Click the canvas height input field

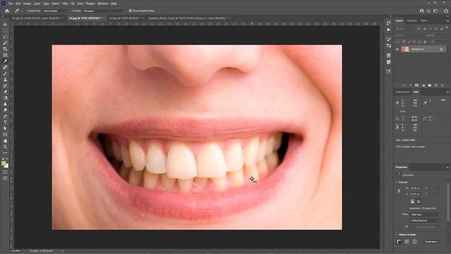click(x=416, y=194)
